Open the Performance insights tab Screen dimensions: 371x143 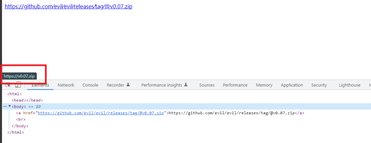(164, 85)
